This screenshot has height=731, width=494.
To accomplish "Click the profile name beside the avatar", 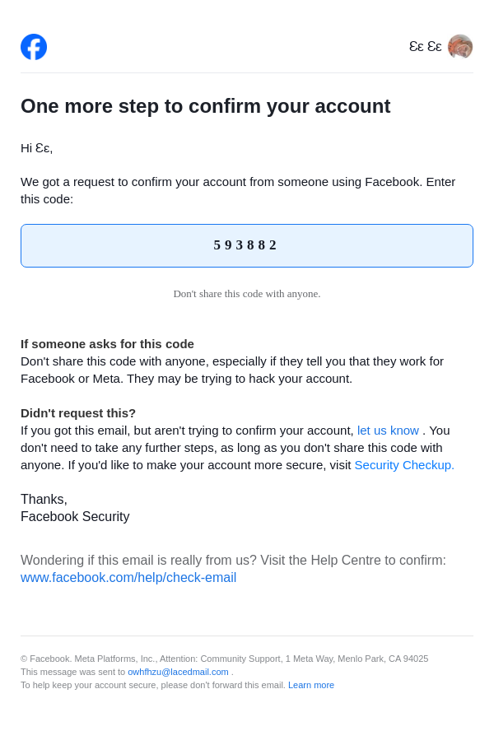I will (425, 47).
